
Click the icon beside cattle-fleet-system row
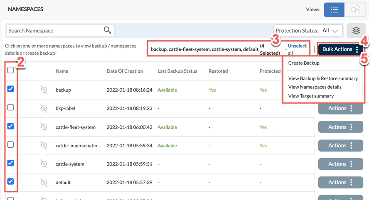coord(44,127)
